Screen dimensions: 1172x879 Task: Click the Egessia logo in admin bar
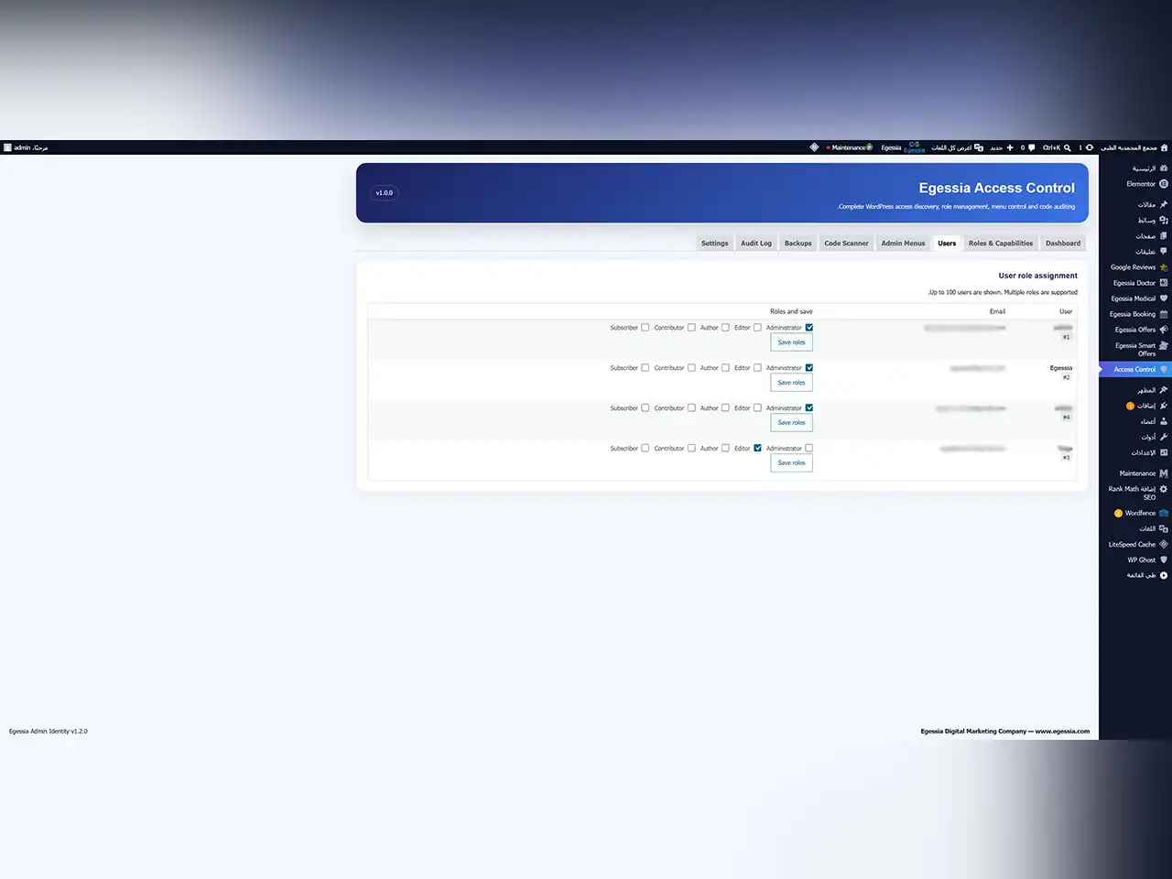point(915,147)
